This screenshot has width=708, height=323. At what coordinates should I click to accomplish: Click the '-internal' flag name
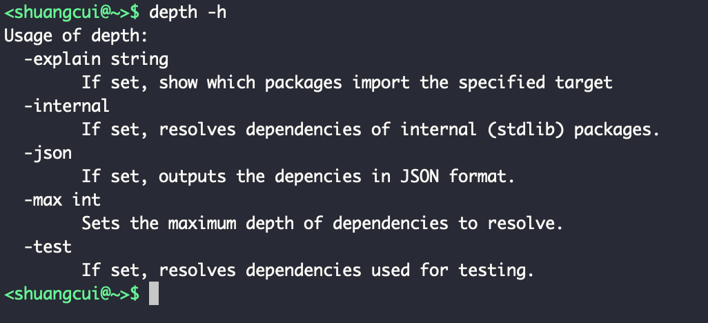67,106
